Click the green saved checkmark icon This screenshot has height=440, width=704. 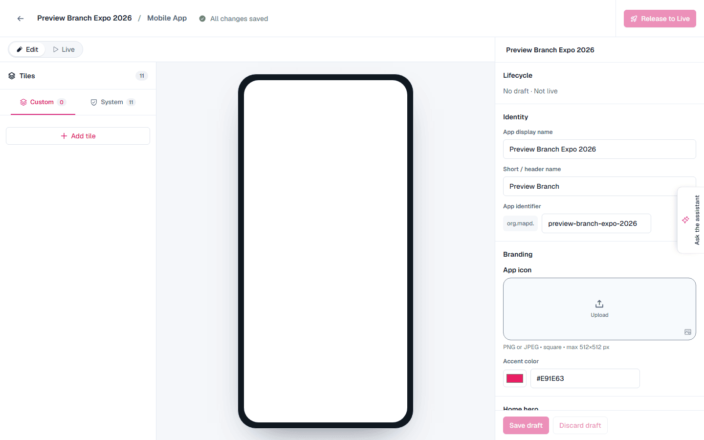pyautogui.click(x=202, y=19)
